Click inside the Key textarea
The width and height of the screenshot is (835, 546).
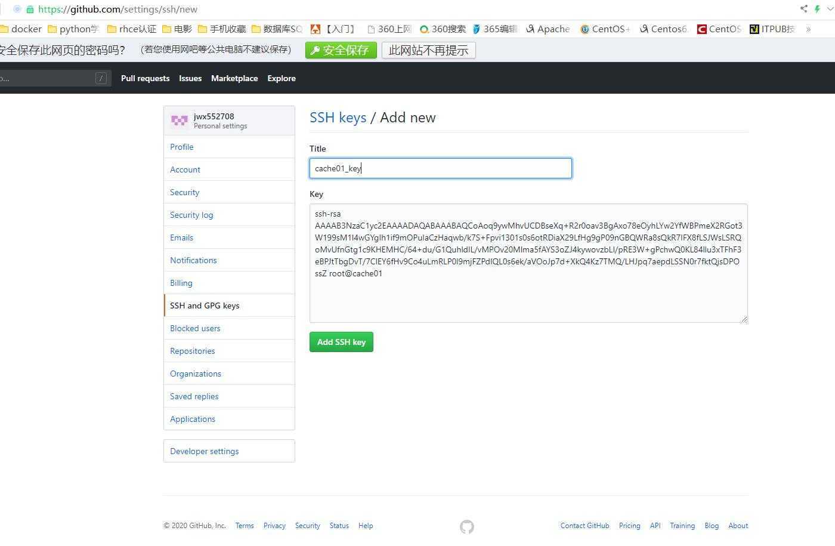tap(528, 263)
